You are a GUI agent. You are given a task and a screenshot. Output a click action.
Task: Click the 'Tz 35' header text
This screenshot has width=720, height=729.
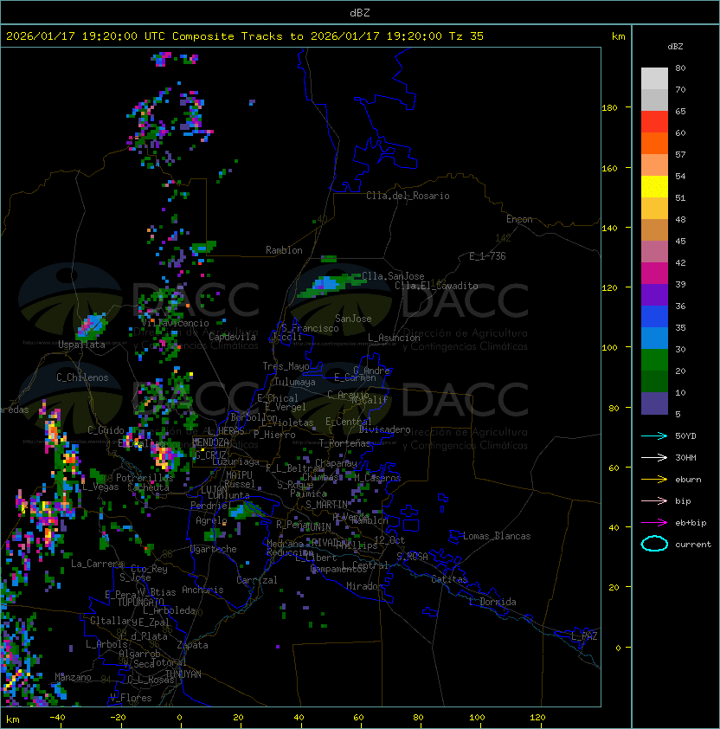coord(466,36)
